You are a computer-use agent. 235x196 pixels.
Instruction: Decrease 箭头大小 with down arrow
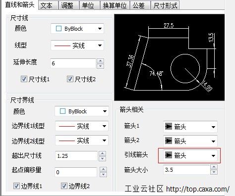(214, 172)
